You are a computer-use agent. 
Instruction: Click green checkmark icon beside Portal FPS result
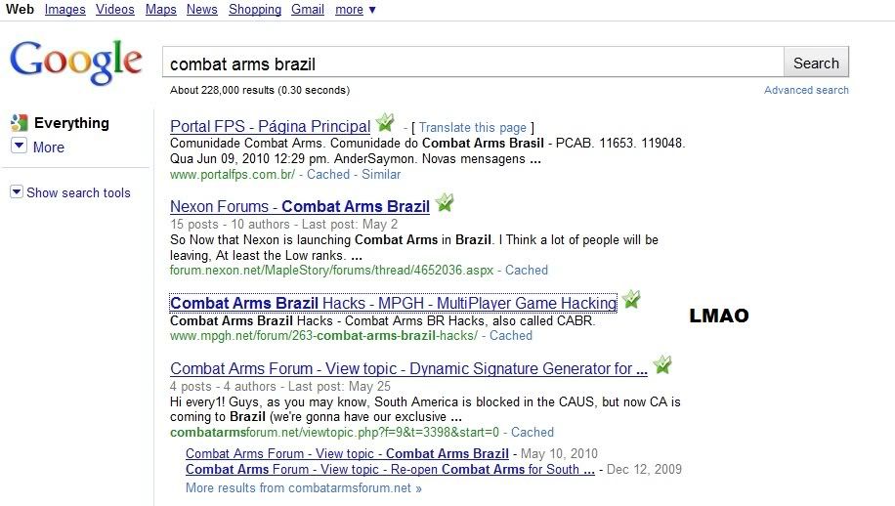(385, 124)
